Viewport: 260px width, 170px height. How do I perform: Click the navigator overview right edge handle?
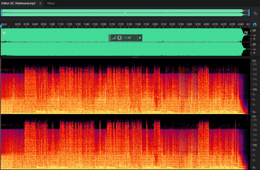pos(249,13)
